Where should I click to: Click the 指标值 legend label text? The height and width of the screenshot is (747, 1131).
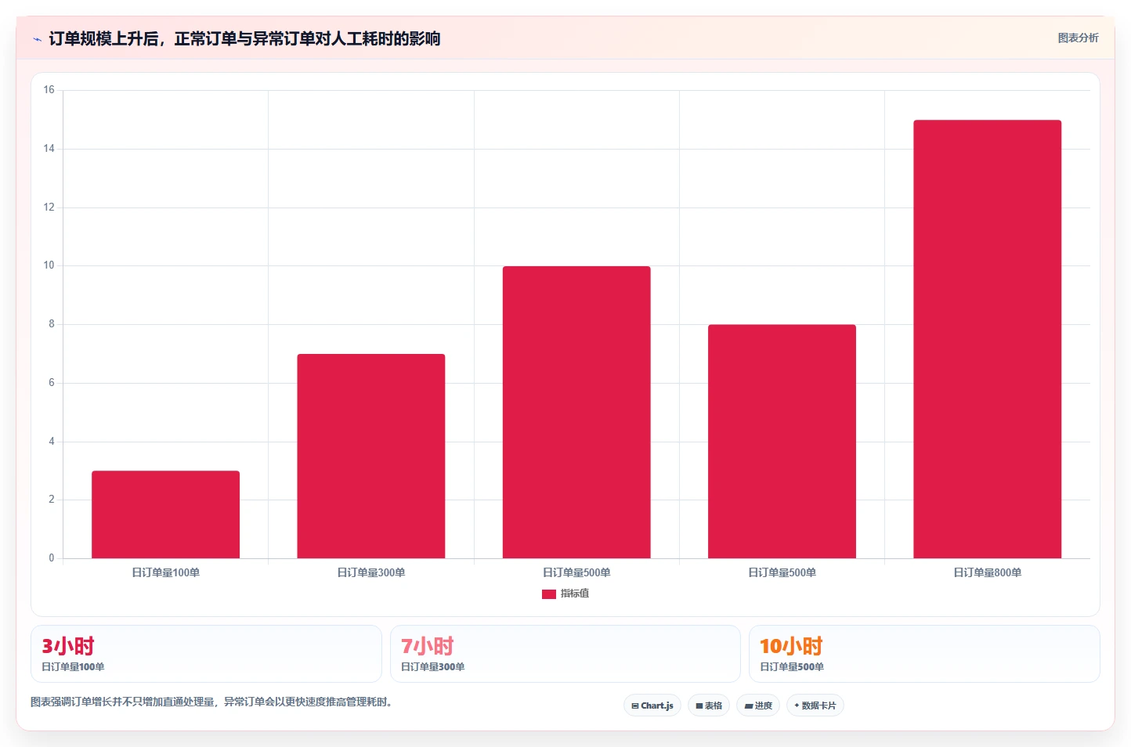(x=575, y=594)
